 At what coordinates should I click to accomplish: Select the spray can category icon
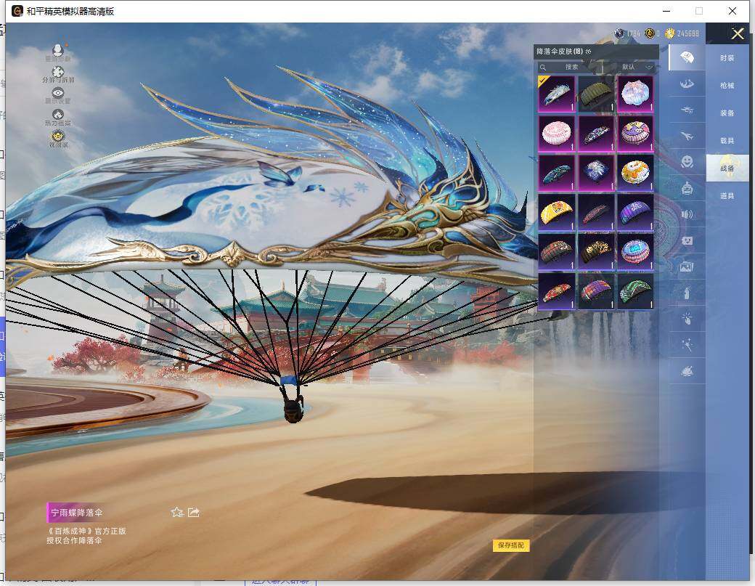pyautogui.click(x=686, y=293)
